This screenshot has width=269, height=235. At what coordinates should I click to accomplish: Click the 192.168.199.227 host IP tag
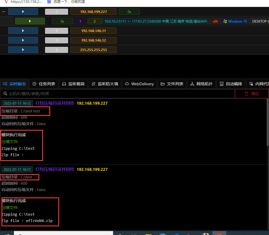94,12
